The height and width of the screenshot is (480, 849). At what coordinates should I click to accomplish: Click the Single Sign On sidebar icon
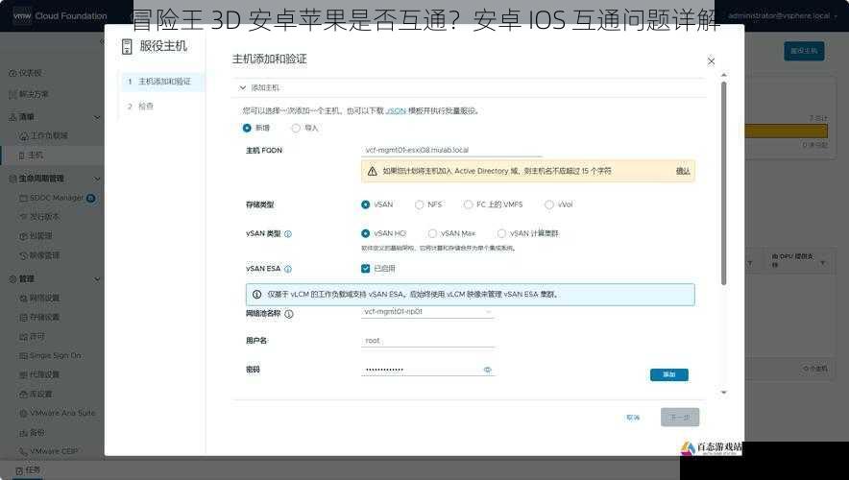pyautogui.click(x=23, y=355)
